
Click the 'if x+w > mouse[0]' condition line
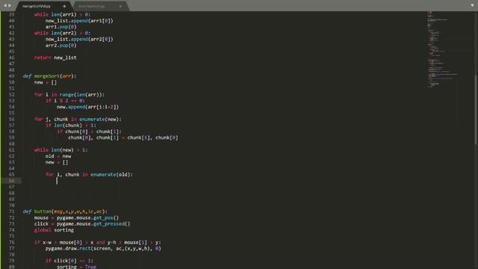point(98,242)
